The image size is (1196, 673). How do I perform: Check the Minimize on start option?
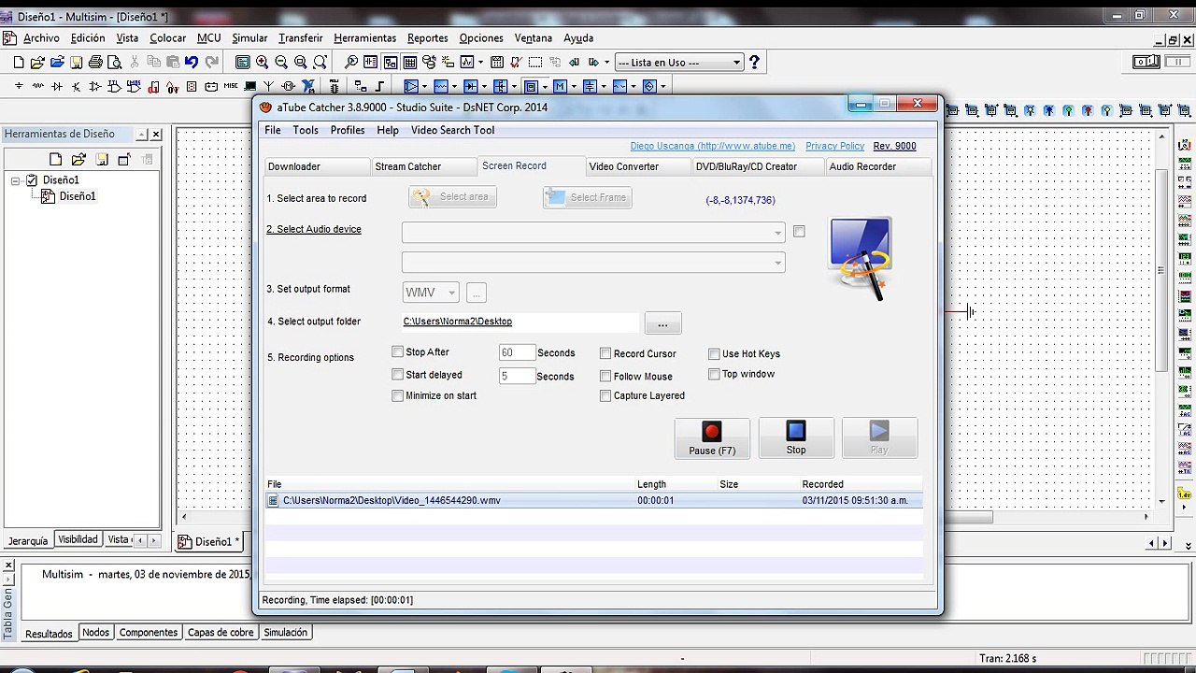398,396
